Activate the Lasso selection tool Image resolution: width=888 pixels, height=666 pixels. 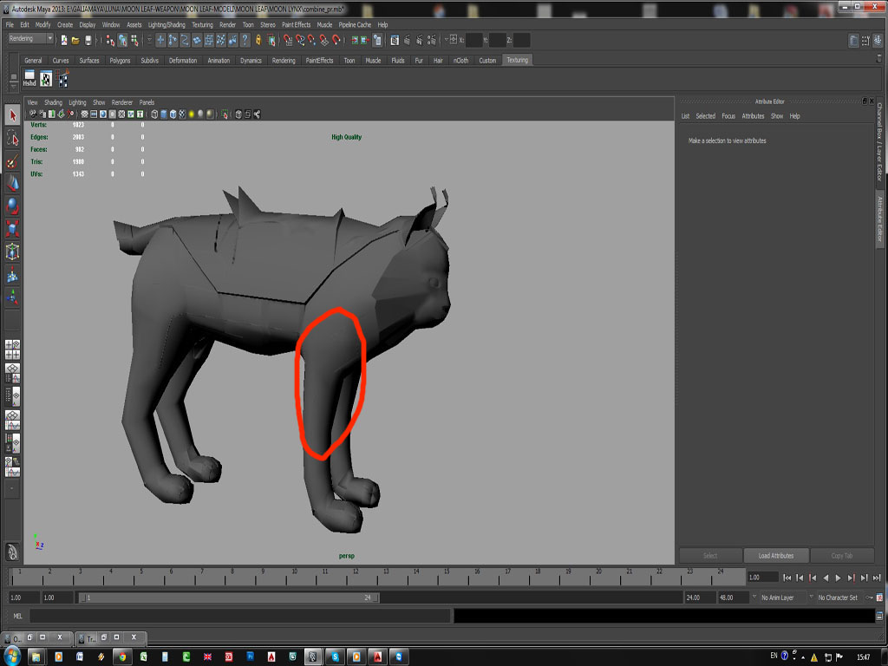click(x=12, y=137)
